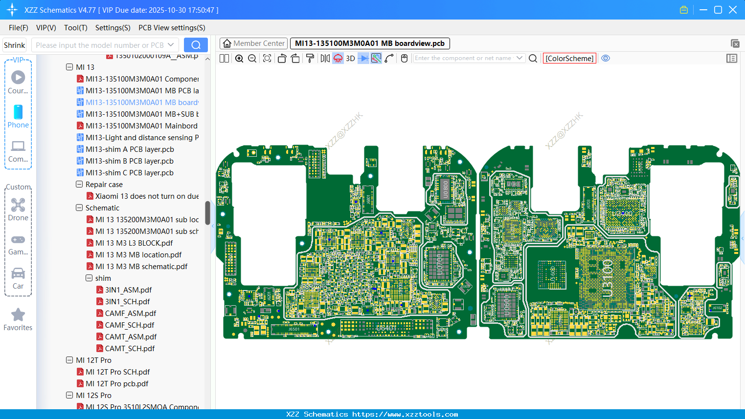
Task: Open the Tool(T) menu
Action: [75, 28]
